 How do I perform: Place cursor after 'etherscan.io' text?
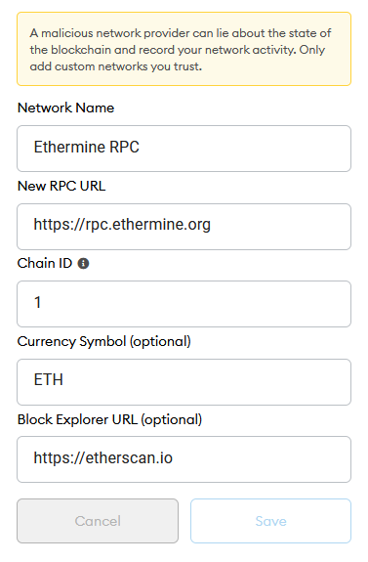pyautogui.click(x=173, y=458)
